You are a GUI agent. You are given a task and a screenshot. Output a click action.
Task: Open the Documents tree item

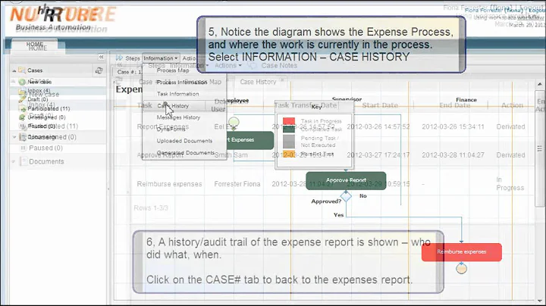[x=46, y=161]
